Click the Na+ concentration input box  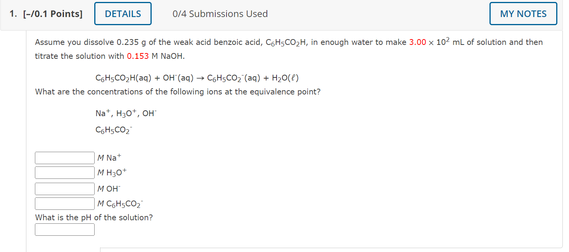coord(64,158)
